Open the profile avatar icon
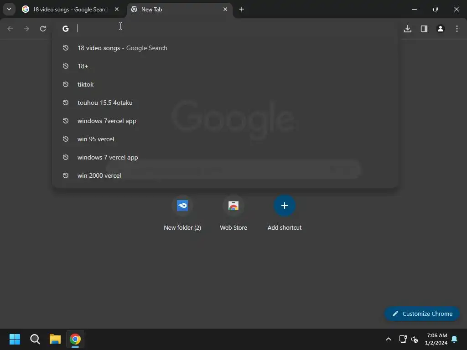 pyautogui.click(x=441, y=29)
